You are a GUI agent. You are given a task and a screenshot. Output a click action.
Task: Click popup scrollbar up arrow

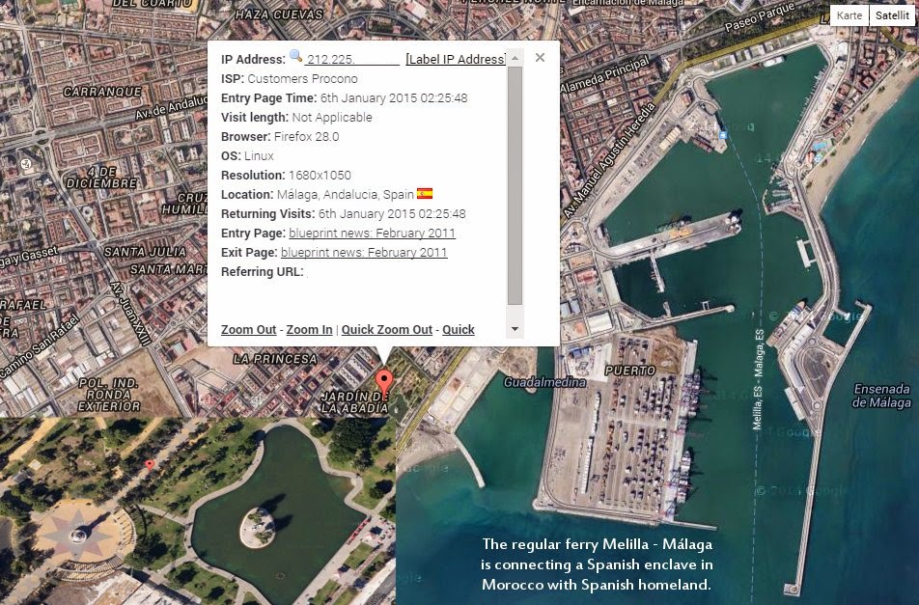pyautogui.click(x=515, y=58)
